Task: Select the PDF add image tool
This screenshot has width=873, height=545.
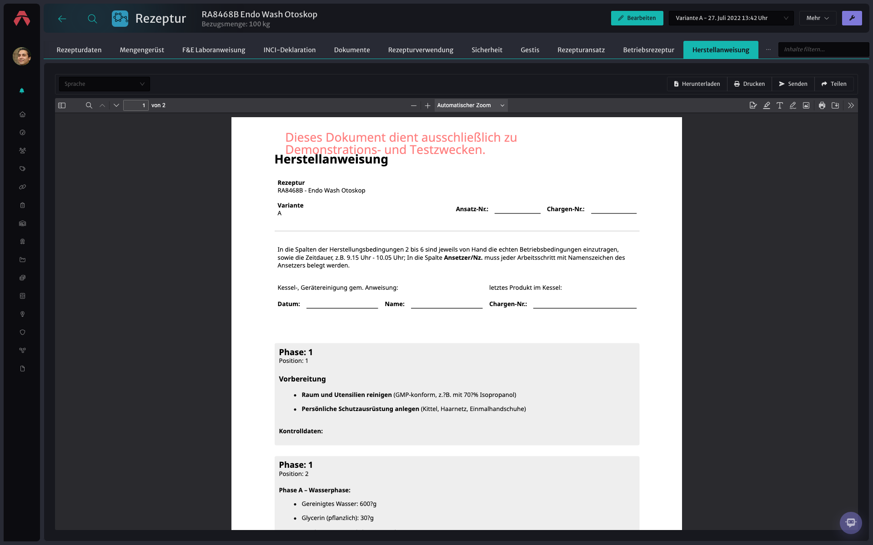Action: pyautogui.click(x=806, y=105)
